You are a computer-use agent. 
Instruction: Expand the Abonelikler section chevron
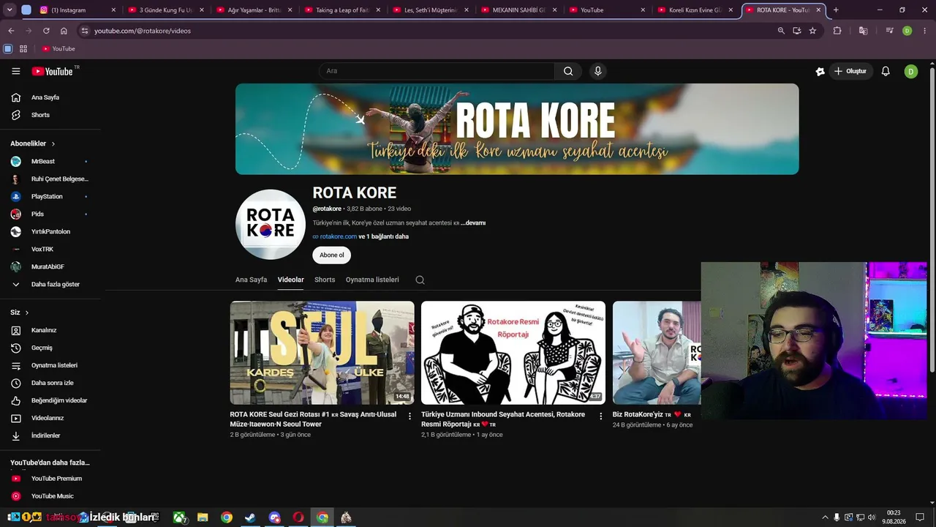(53, 143)
